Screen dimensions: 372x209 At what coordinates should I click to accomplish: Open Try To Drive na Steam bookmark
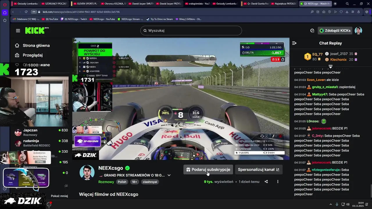pos(160,19)
